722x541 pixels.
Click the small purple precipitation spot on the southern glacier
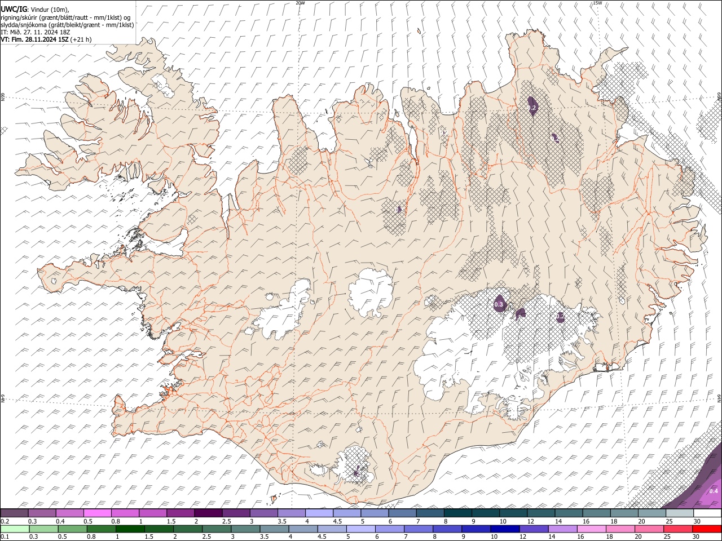[x=356, y=470]
